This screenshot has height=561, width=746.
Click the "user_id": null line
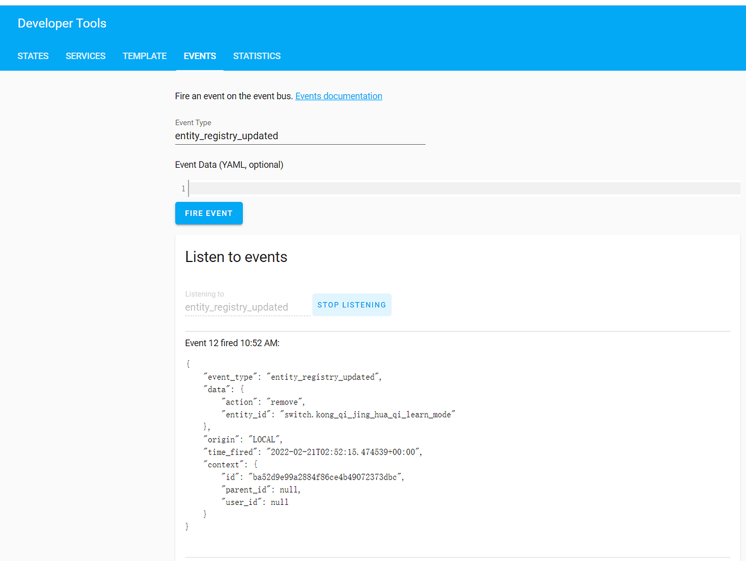(x=255, y=502)
